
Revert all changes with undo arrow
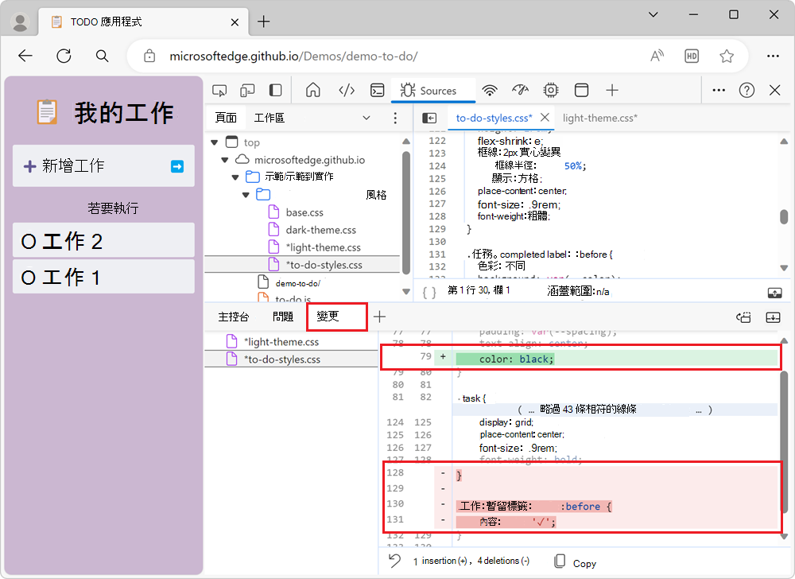(394, 561)
